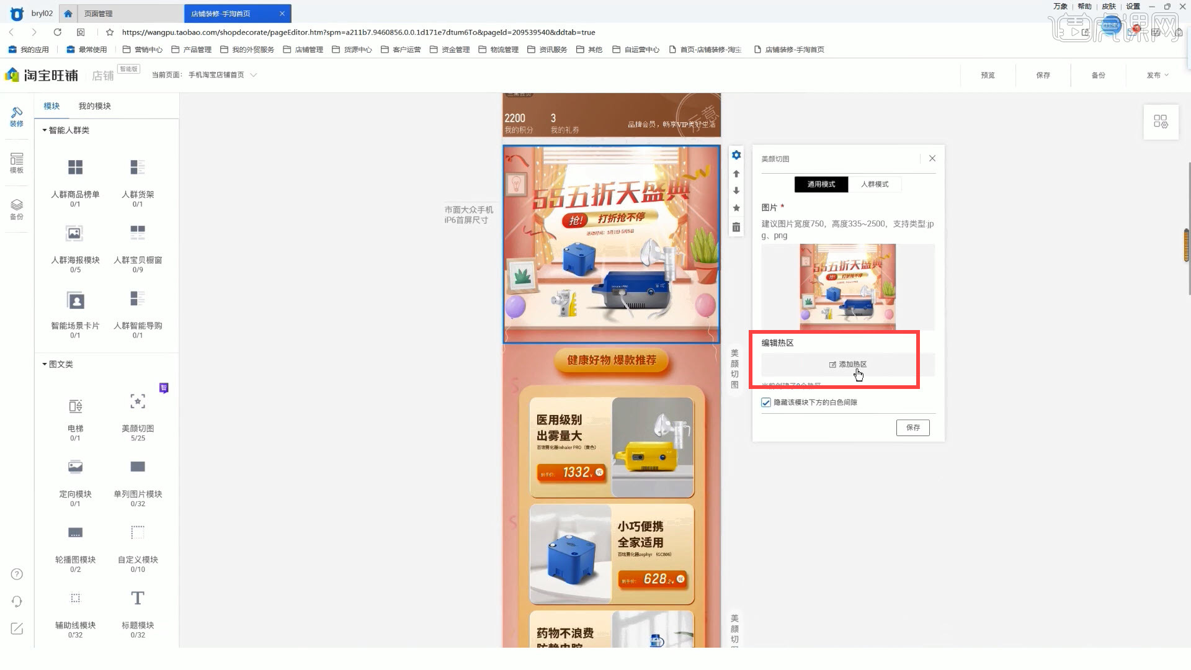Bookmark page with star icon
The height and width of the screenshot is (670, 1191).
click(110, 32)
